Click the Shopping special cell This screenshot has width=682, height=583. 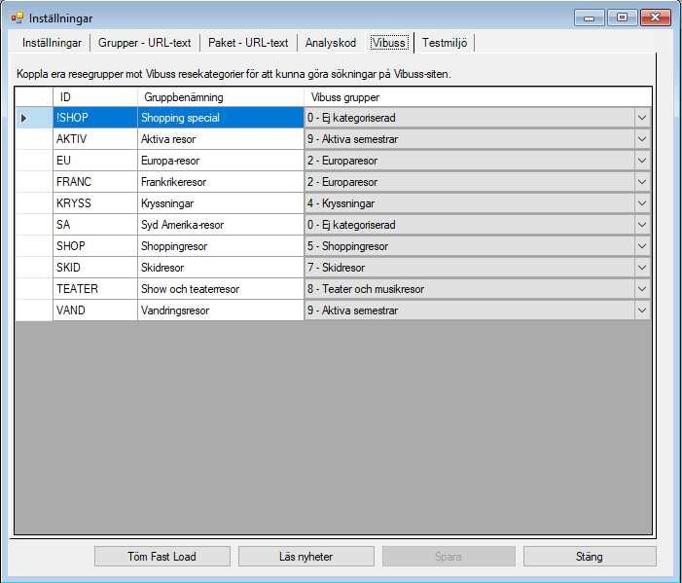(221, 118)
